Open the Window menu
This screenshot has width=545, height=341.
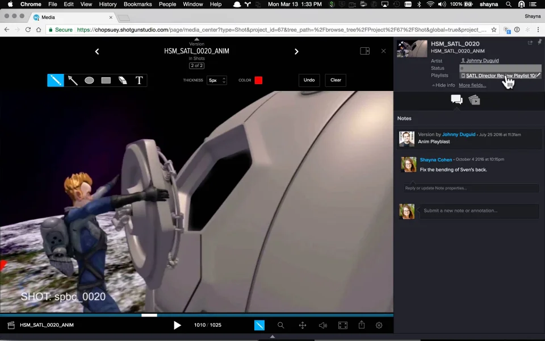pyautogui.click(x=193, y=4)
